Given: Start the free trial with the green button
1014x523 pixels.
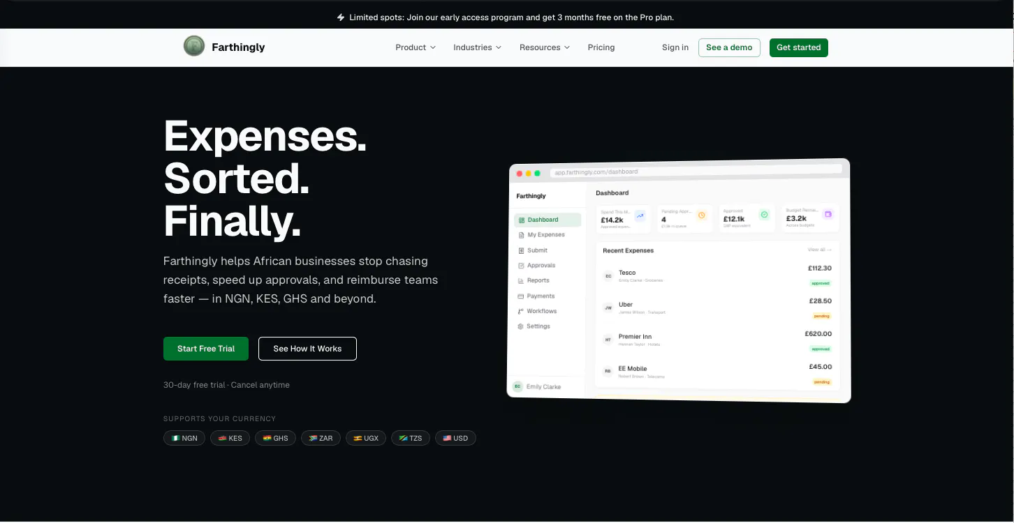Looking at the screenshot, I should point(206,349).
